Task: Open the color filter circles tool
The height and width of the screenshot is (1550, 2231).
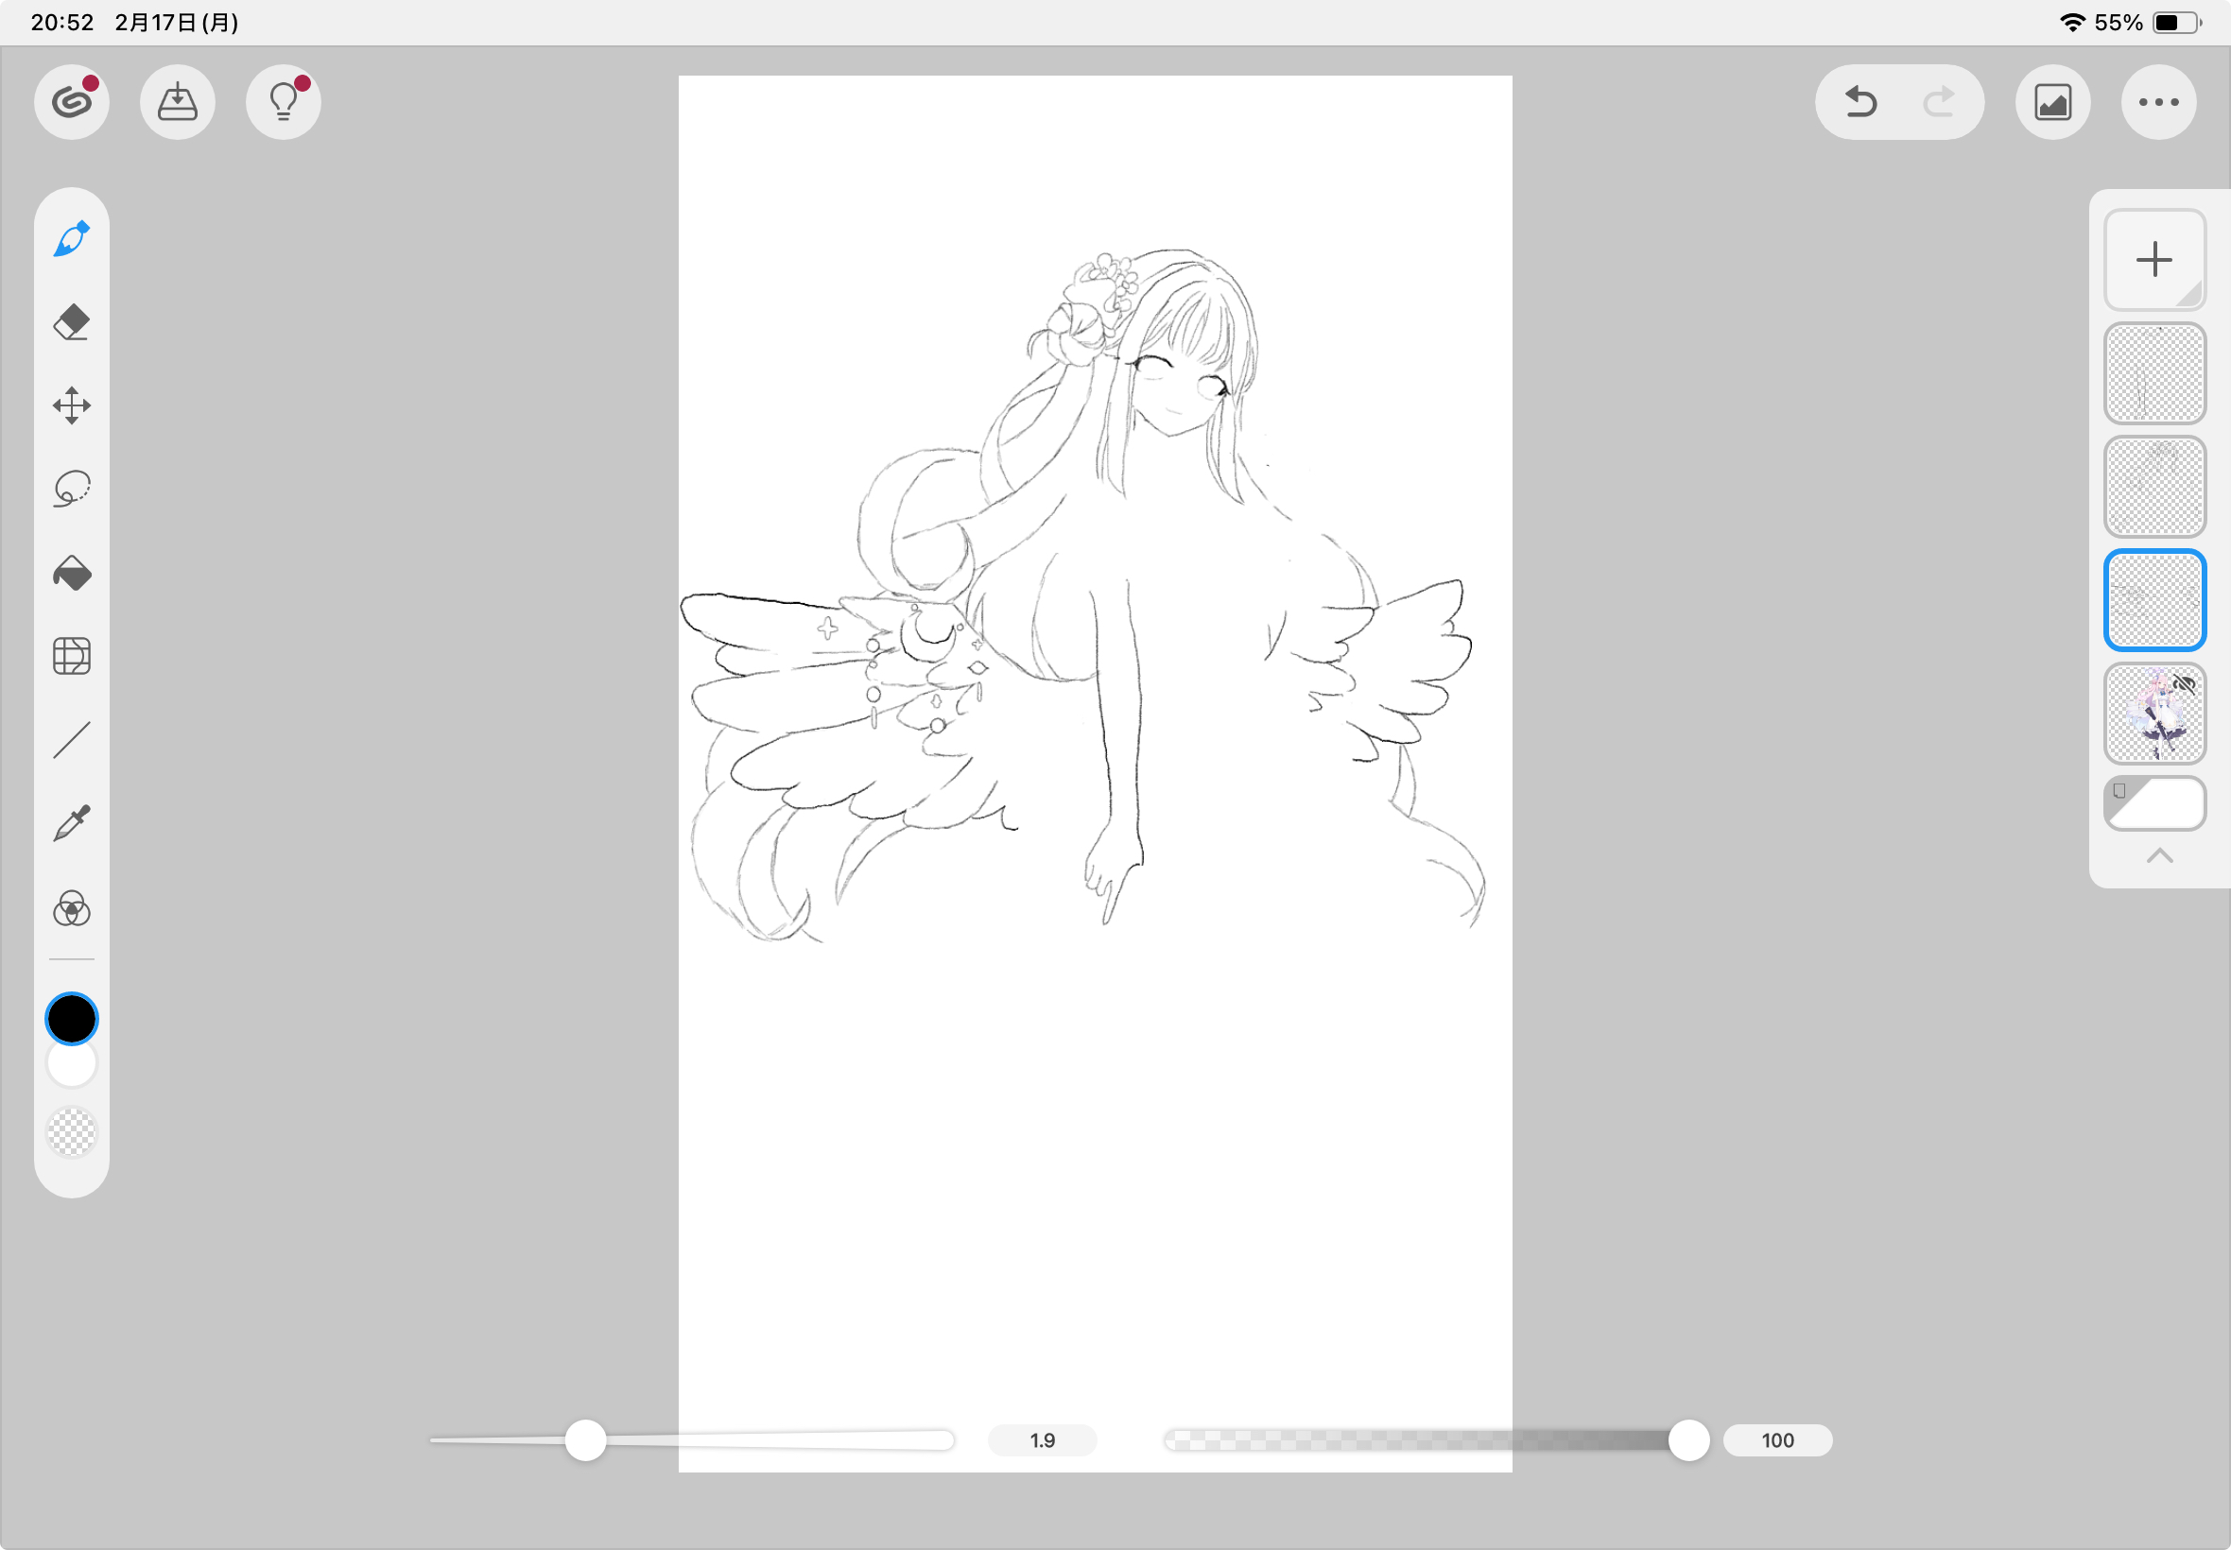Action: coord(72,909)
